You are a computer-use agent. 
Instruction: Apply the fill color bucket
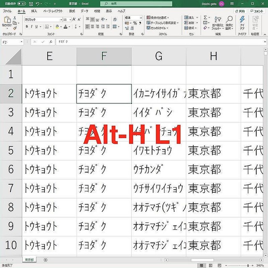(x=57, y=27)
